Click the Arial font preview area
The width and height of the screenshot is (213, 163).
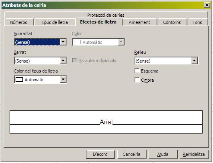coord(106,122)
